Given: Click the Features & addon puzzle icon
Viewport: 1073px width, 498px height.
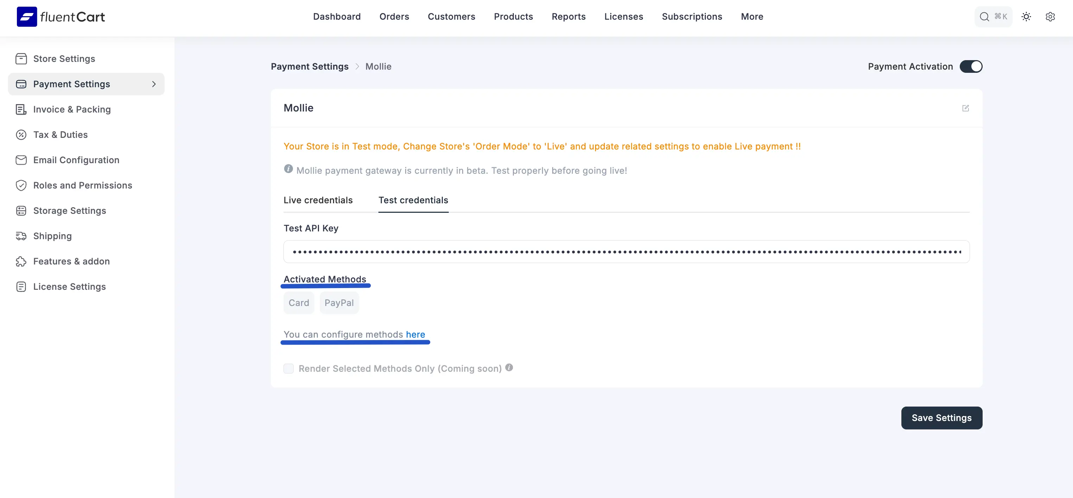Looking at the screenshot, I should coord(21,262).
